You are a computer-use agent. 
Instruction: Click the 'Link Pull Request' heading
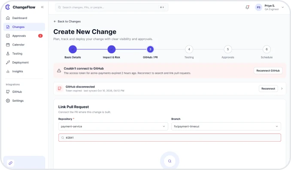click(x=73, y=107)
